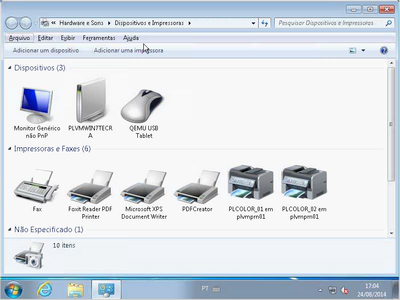This screenshot has height=300, width=400.
Task: Collapse the Dispositivos (3) group
Action: click(x=10, y=68)
